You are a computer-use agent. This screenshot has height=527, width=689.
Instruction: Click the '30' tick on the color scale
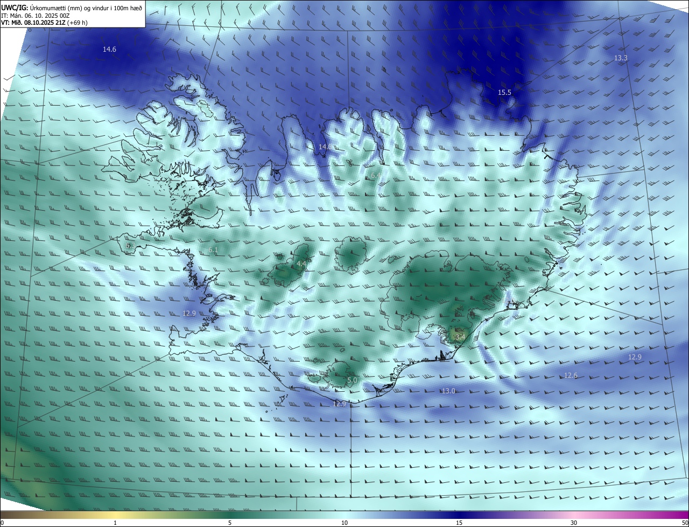[x=574, y=523]
